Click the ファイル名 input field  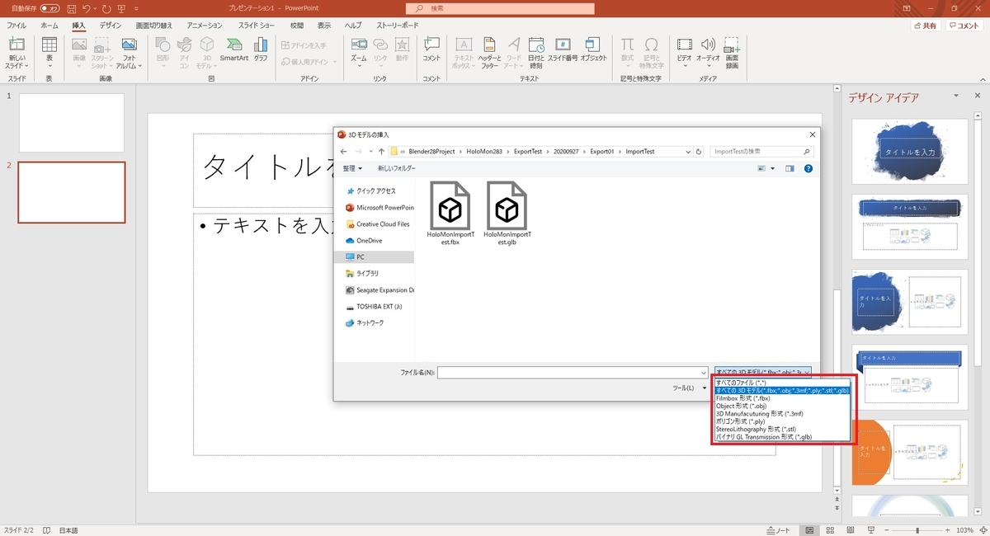point(573,373)
